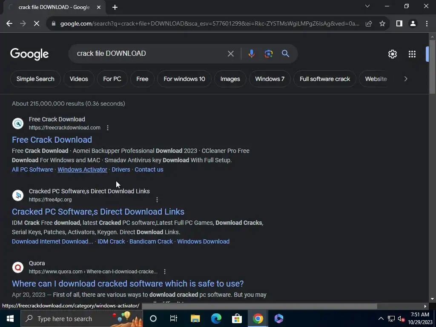The height and width of the screenshot is (327, 436).
Task: Click the Quora favicon
Action: click(x=18, y=267)
